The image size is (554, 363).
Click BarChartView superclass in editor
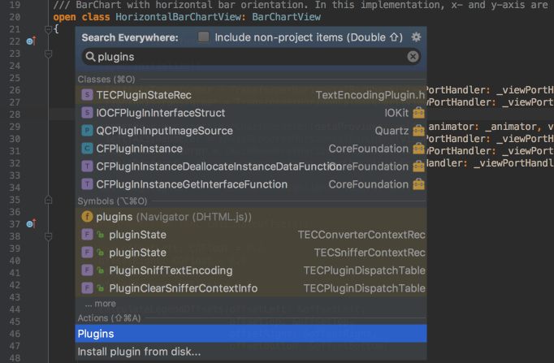pos(286,16)
